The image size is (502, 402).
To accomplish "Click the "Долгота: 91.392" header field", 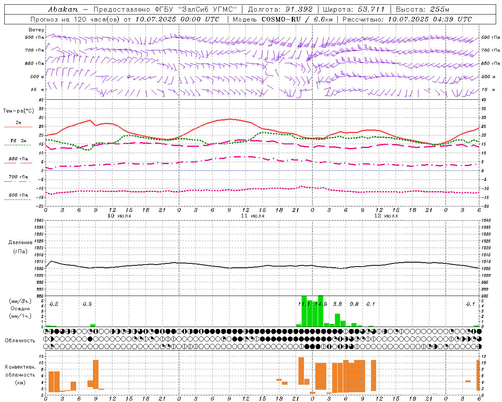I will [x=280, y=9].
